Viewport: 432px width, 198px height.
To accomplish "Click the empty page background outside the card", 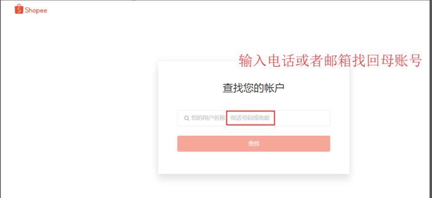I will (x=83, y=110).
